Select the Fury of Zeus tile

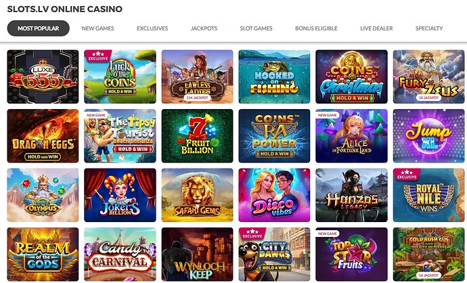(428, 77)
